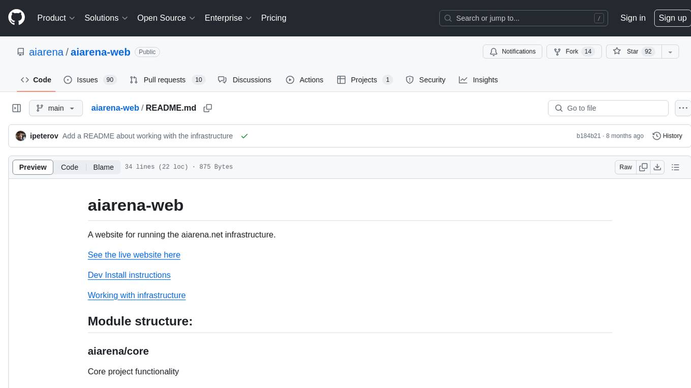Viewport: 691px width, 388px height.
Task: Open the Actions tab
Action: [304, 80]
